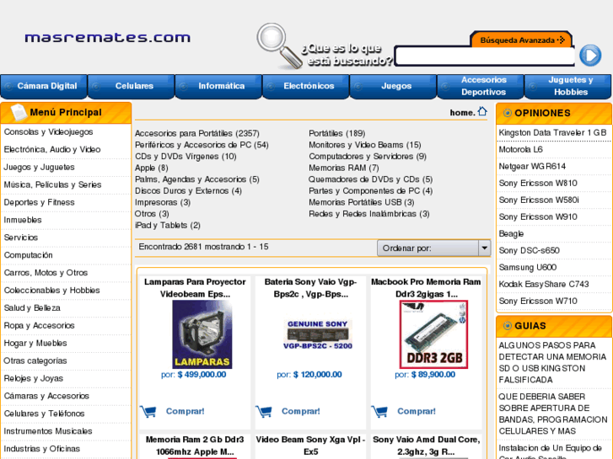Open Video Beam Sony Xga Vpl title
This screenshot has width=613, height=459.
[311, 446]
